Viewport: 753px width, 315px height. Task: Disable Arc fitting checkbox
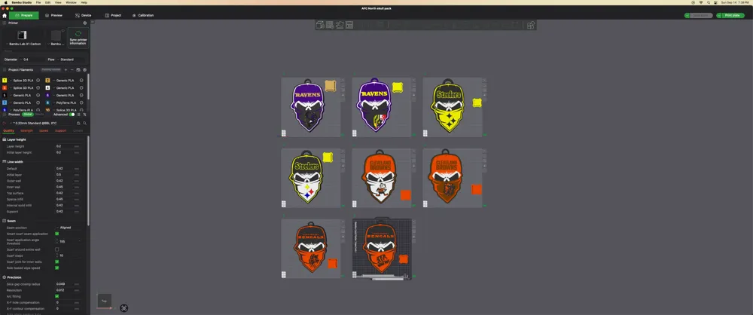point(56,296)
